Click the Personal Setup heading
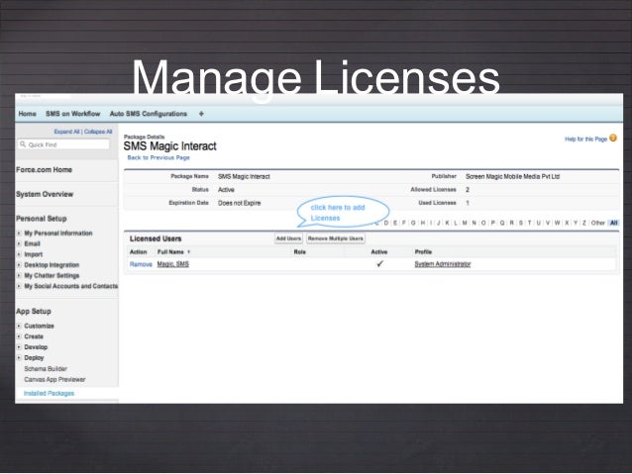 [42, 219]
